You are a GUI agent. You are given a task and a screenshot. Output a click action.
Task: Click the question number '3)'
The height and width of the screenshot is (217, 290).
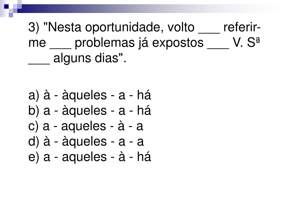[x=34, y=28]
